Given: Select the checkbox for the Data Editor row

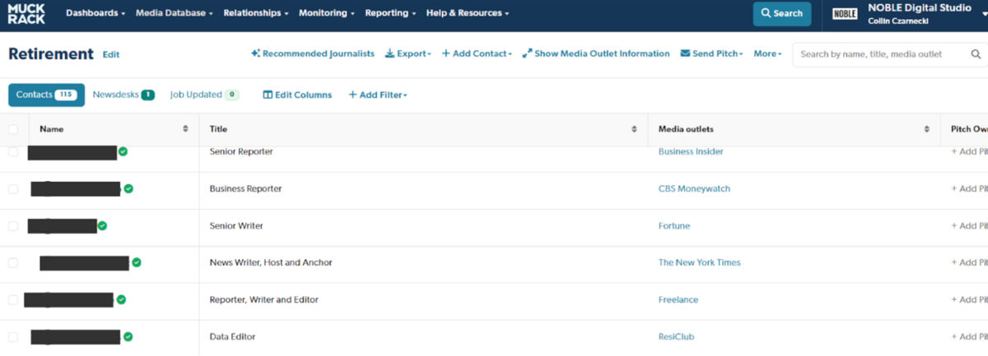Looking at the screenshot, I should pyautogui.click(x=13, y=336).
